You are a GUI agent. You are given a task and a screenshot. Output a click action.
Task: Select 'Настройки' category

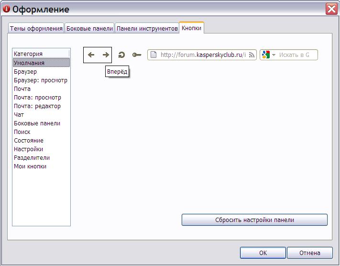[x=41, y=149]
